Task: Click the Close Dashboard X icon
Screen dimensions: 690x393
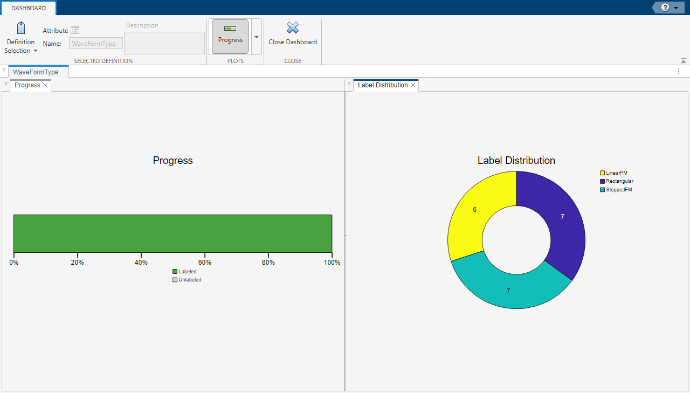Action: pos(293,27)
